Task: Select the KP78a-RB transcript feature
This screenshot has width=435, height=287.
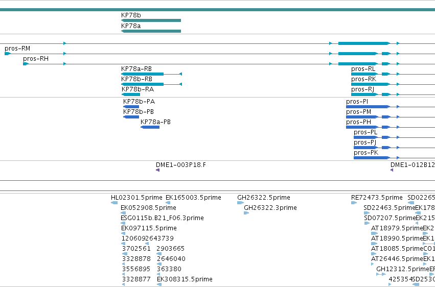Action: coord(151,74)
